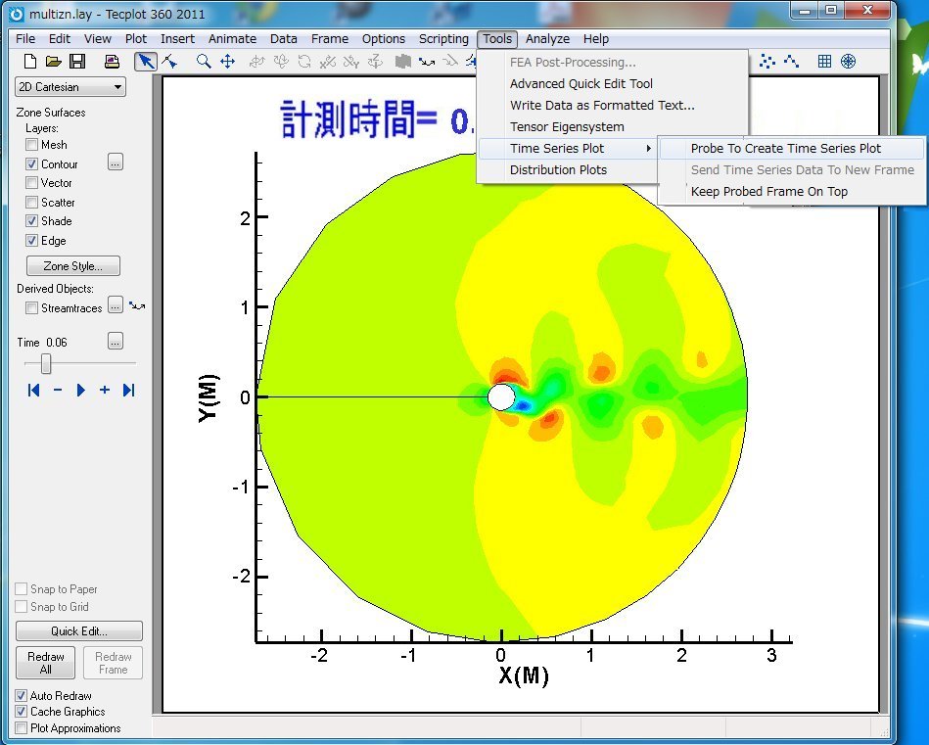Enable the Vector layer checkbox
Image resolution: width=929 pixels, height=745 pixels.
point(32,182)
